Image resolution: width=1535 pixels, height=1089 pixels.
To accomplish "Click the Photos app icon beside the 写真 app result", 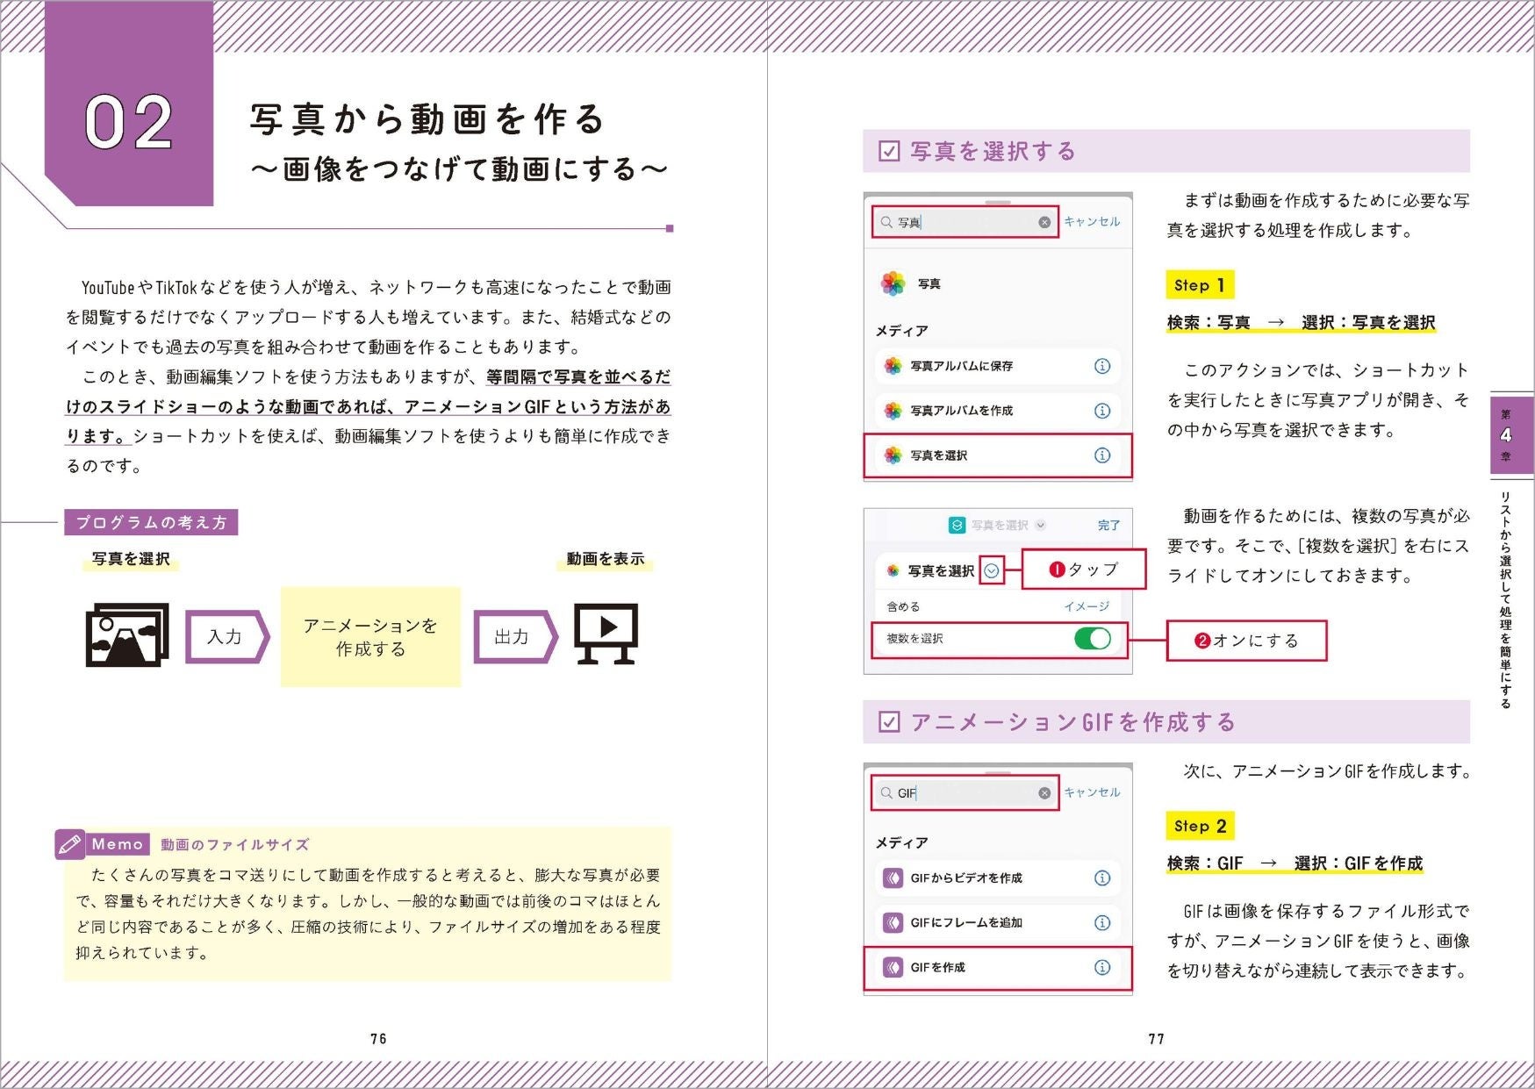I will 893,283.
